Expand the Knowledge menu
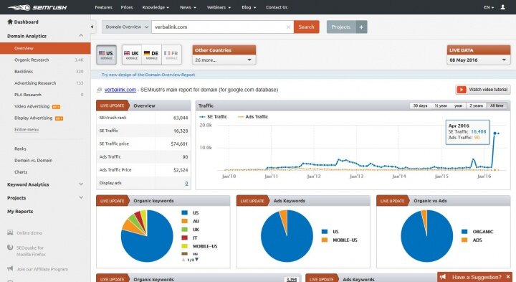 156,7
